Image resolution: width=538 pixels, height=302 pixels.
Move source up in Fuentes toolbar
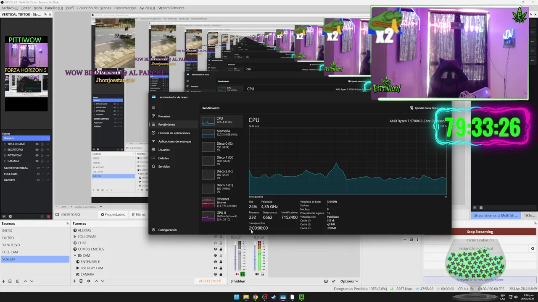click(x=96, y=281)
